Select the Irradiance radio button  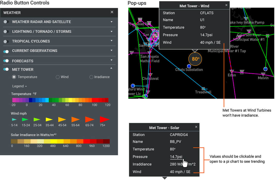(91, 77)
